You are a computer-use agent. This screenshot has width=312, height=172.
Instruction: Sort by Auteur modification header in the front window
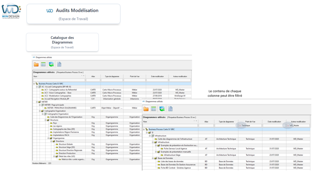(298, 122)
